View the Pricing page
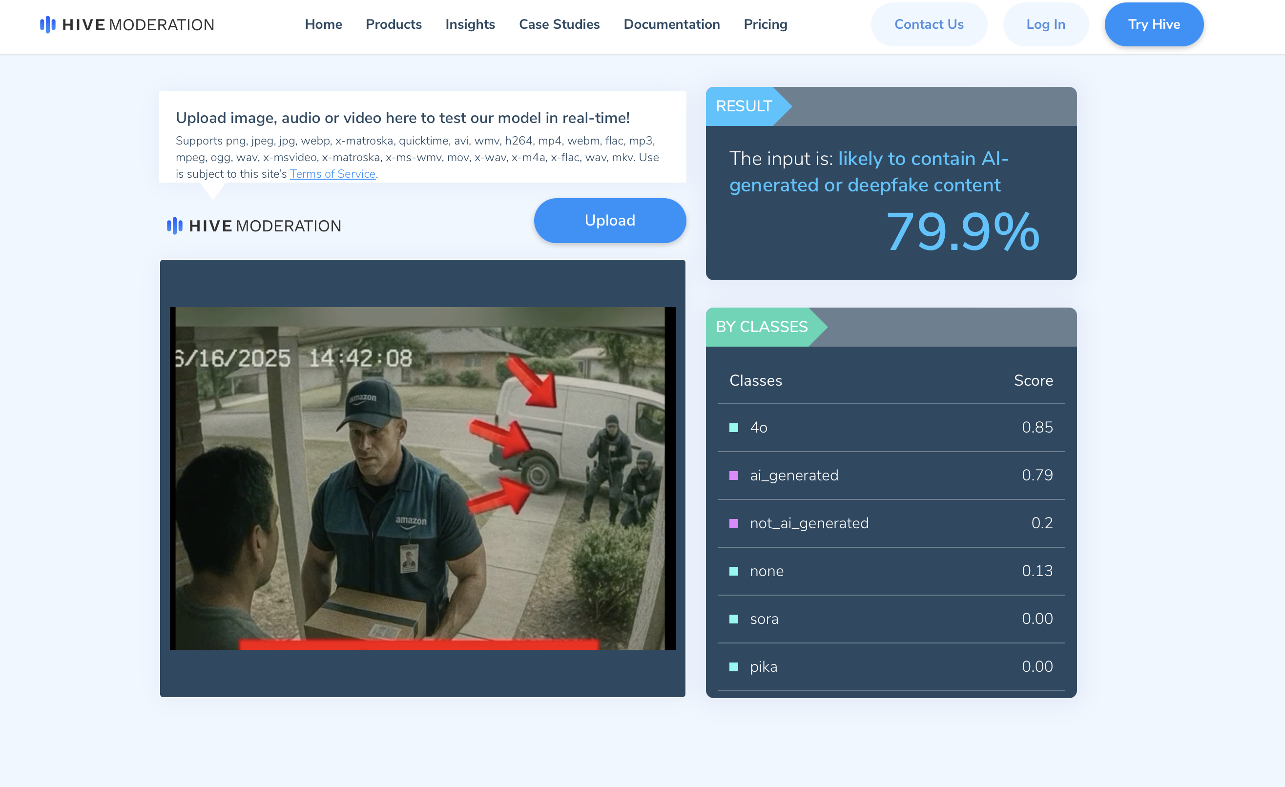This screenshot has width=1285, height=787. pos(765,24)
